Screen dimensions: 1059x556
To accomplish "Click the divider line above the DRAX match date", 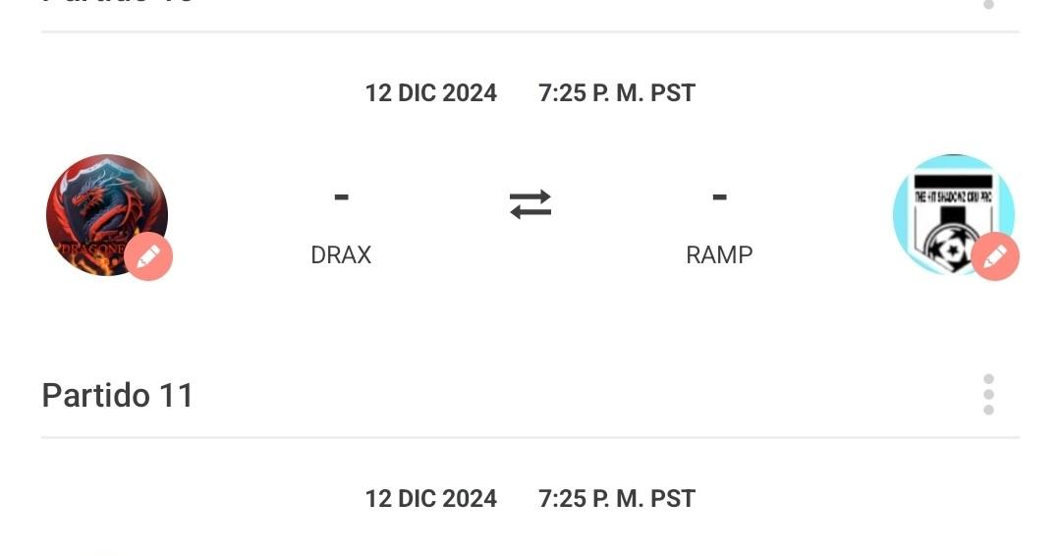I will click(x=530, y=31).
